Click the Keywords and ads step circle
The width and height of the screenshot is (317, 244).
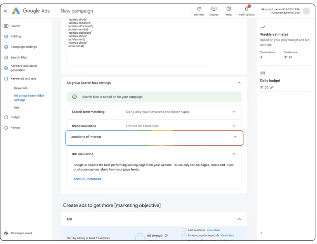tap(6, 79)
